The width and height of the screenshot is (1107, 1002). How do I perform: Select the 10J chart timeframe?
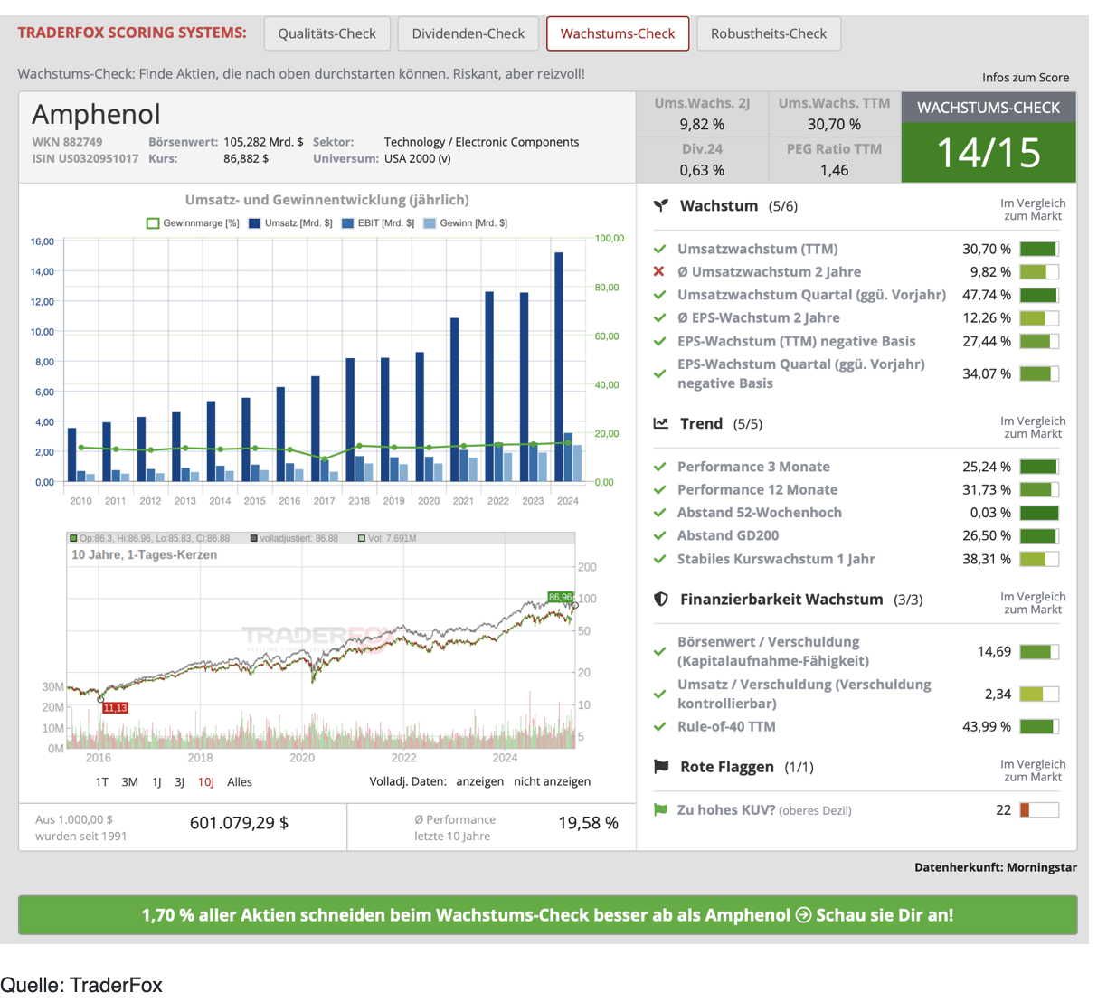[206, 781]
